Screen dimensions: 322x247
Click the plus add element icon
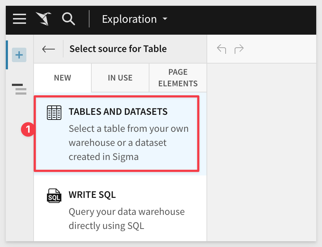pos(19,55)
